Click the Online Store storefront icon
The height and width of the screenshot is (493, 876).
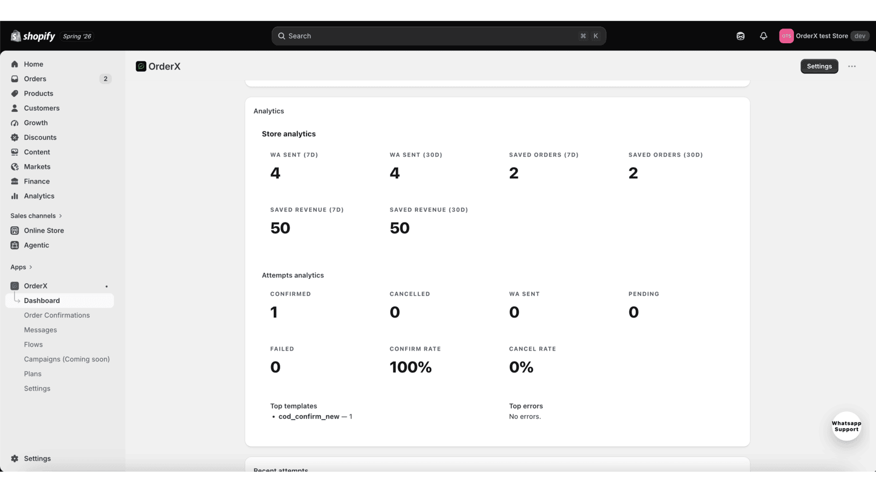15,231
